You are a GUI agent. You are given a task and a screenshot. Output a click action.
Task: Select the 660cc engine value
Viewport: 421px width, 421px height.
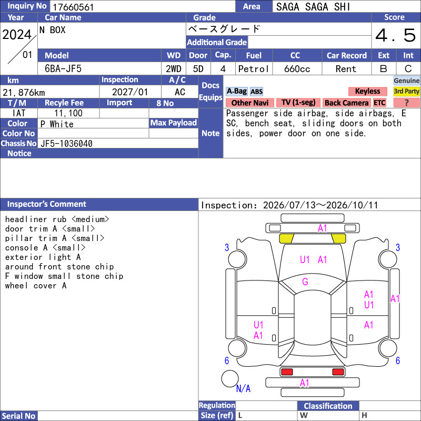tap(297, 69)
